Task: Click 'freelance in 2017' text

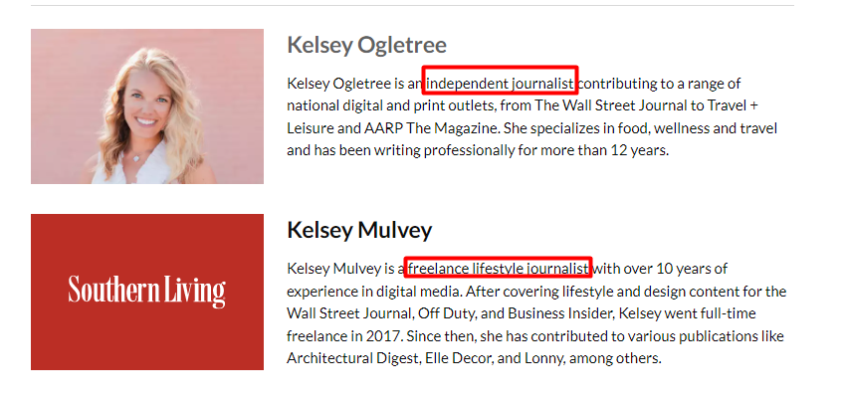Action: [x=343, y=335]
